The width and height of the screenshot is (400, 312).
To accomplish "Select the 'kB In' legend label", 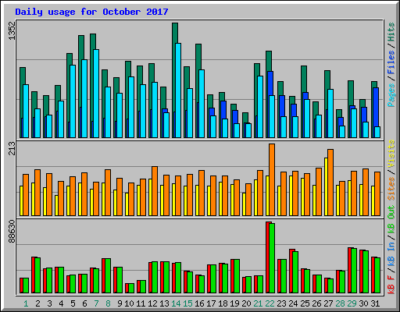I will (x=391, y=255).
